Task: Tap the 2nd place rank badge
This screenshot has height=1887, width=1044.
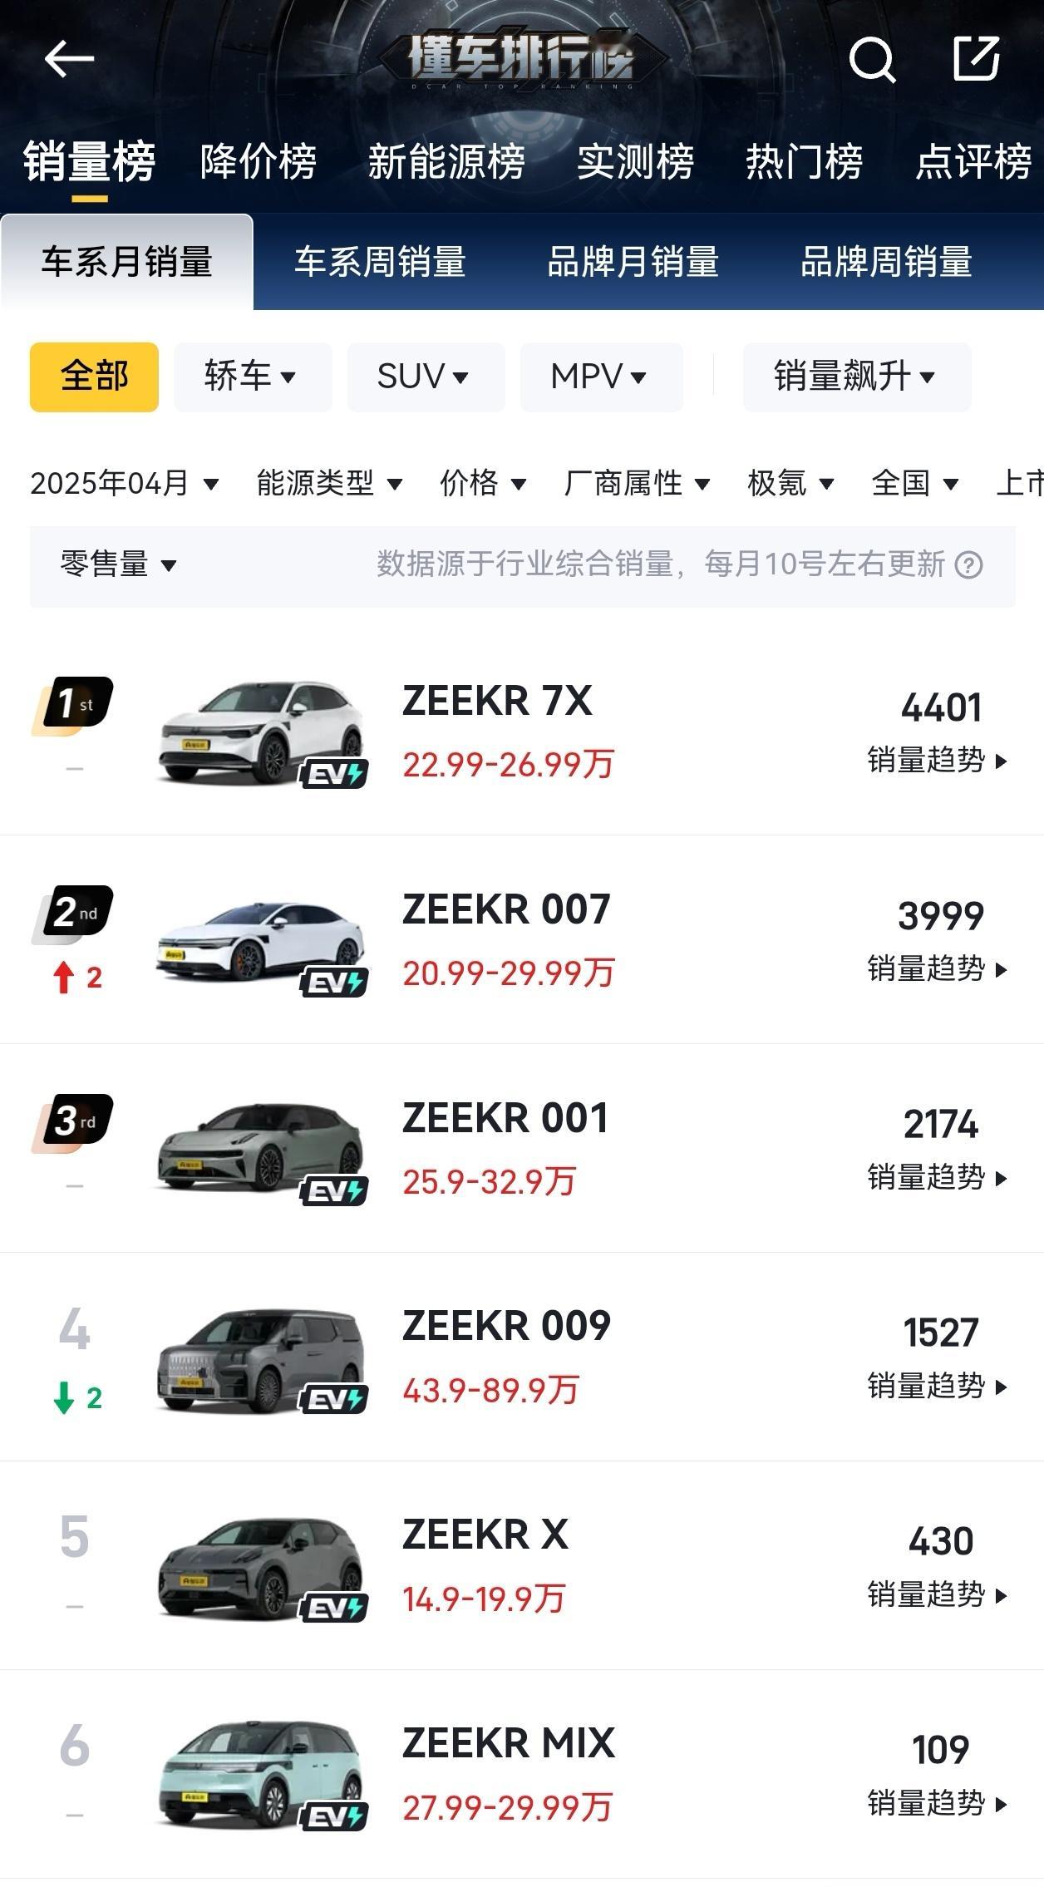Action: [x=72, y=914]
